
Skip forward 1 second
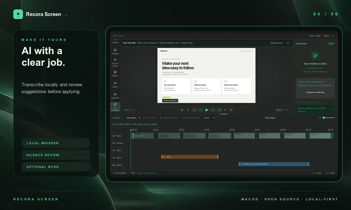tap(213, 110)
